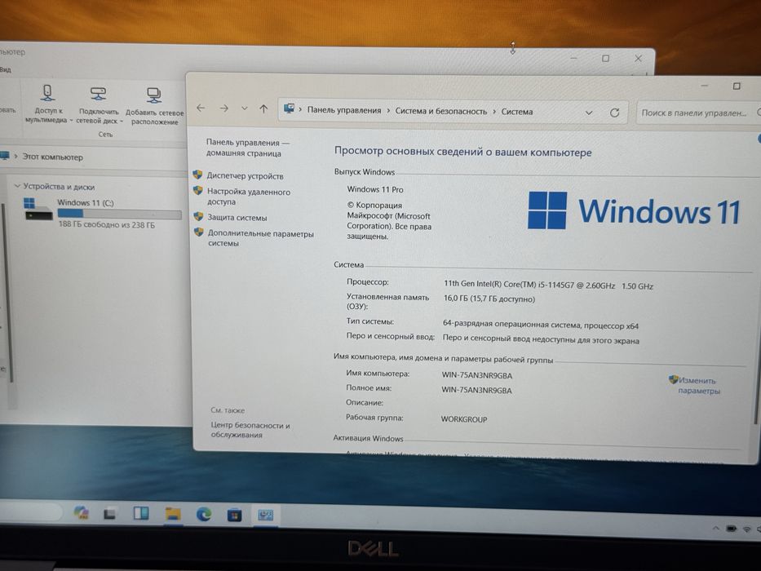Viewport: 761px width, 571px height.
Task: Open recent locations chevron in Control Panel
Action: [245, 108]
